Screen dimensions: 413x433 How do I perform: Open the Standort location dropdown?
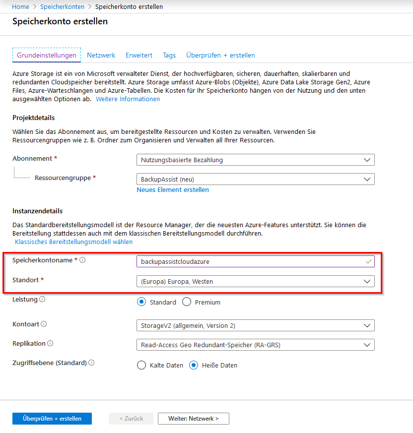[x=255, y=282]
